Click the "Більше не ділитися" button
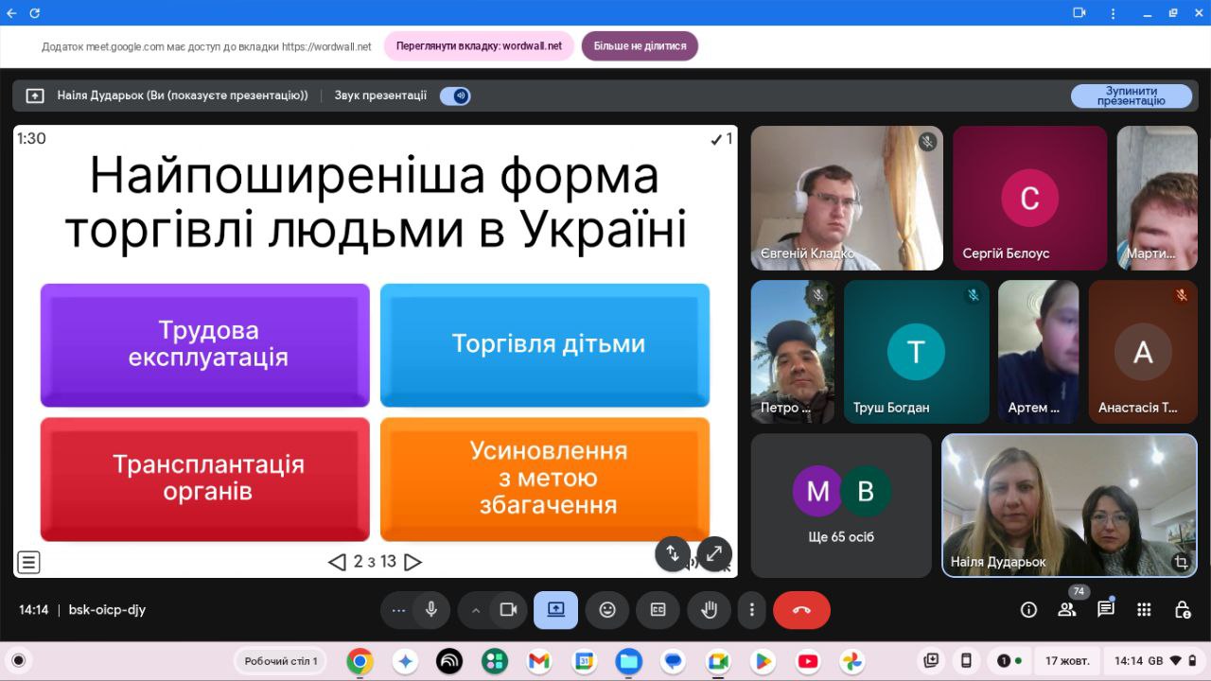 tap(640, 45)
